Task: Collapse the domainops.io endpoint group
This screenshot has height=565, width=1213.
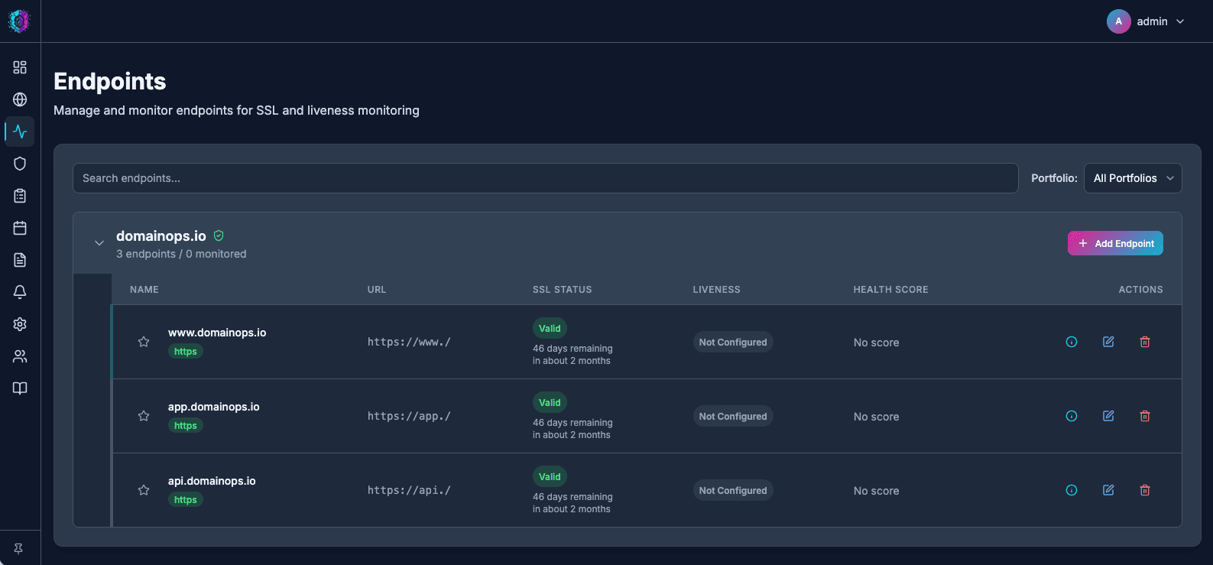Action: pos(99,243)
